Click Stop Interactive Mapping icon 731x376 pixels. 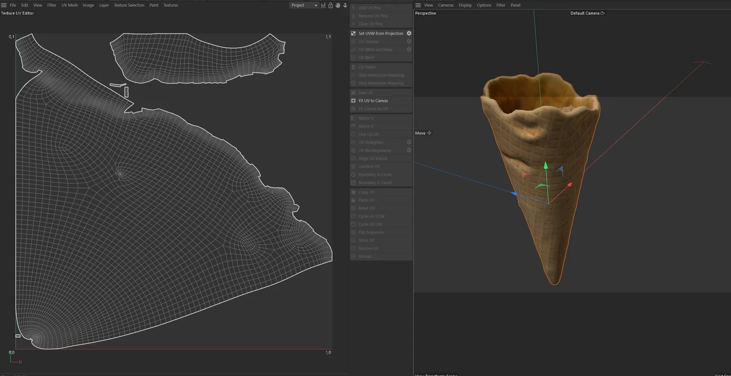pos(353,83)
